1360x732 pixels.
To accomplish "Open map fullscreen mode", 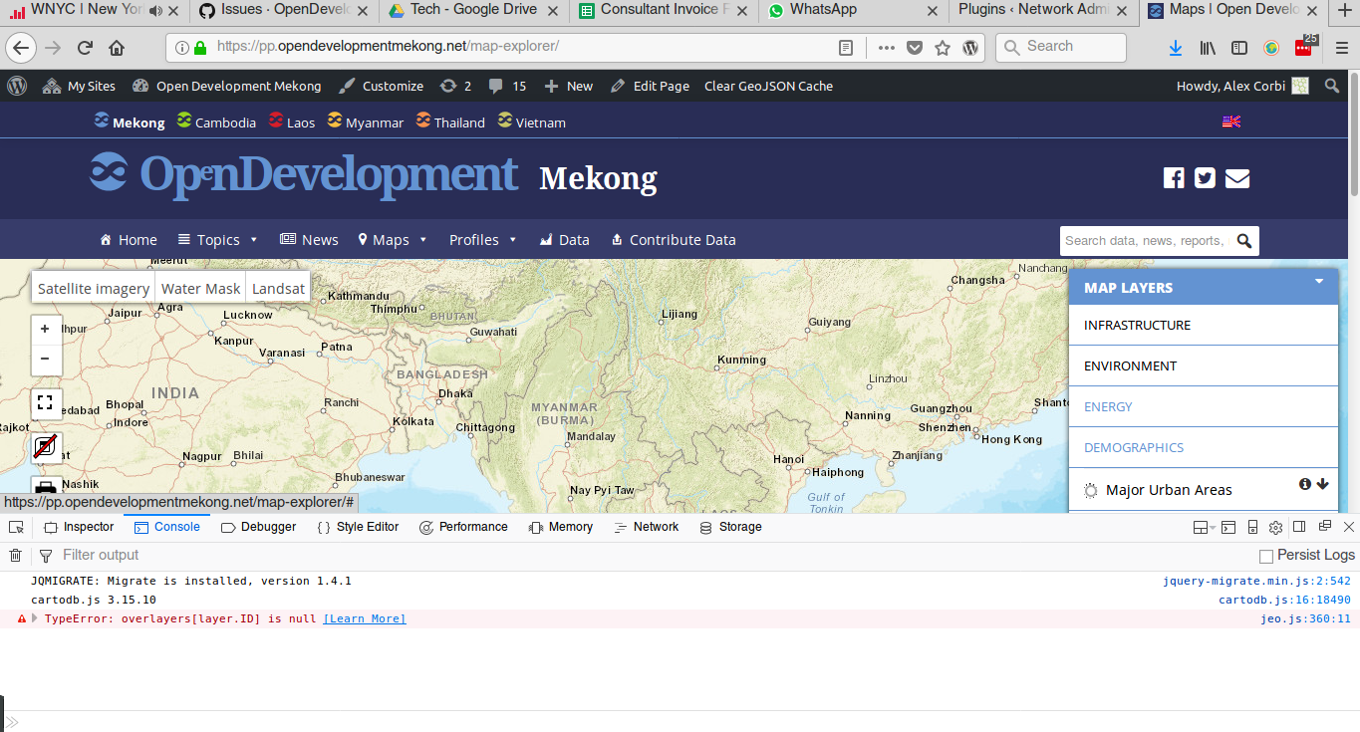I will tap(45, 402).
